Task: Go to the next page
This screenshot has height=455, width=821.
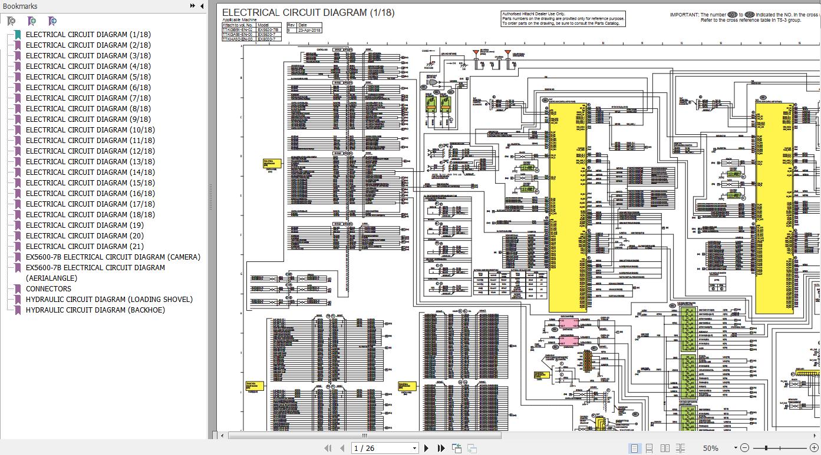Action: point(427,448)
